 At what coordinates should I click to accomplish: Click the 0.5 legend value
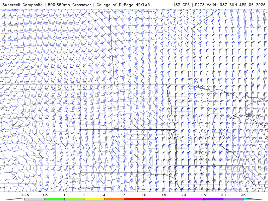45,195
